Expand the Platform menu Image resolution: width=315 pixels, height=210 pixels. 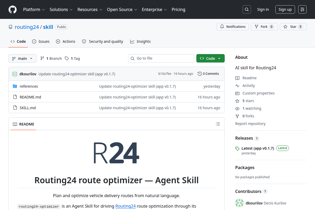click(x=34, y=9)
